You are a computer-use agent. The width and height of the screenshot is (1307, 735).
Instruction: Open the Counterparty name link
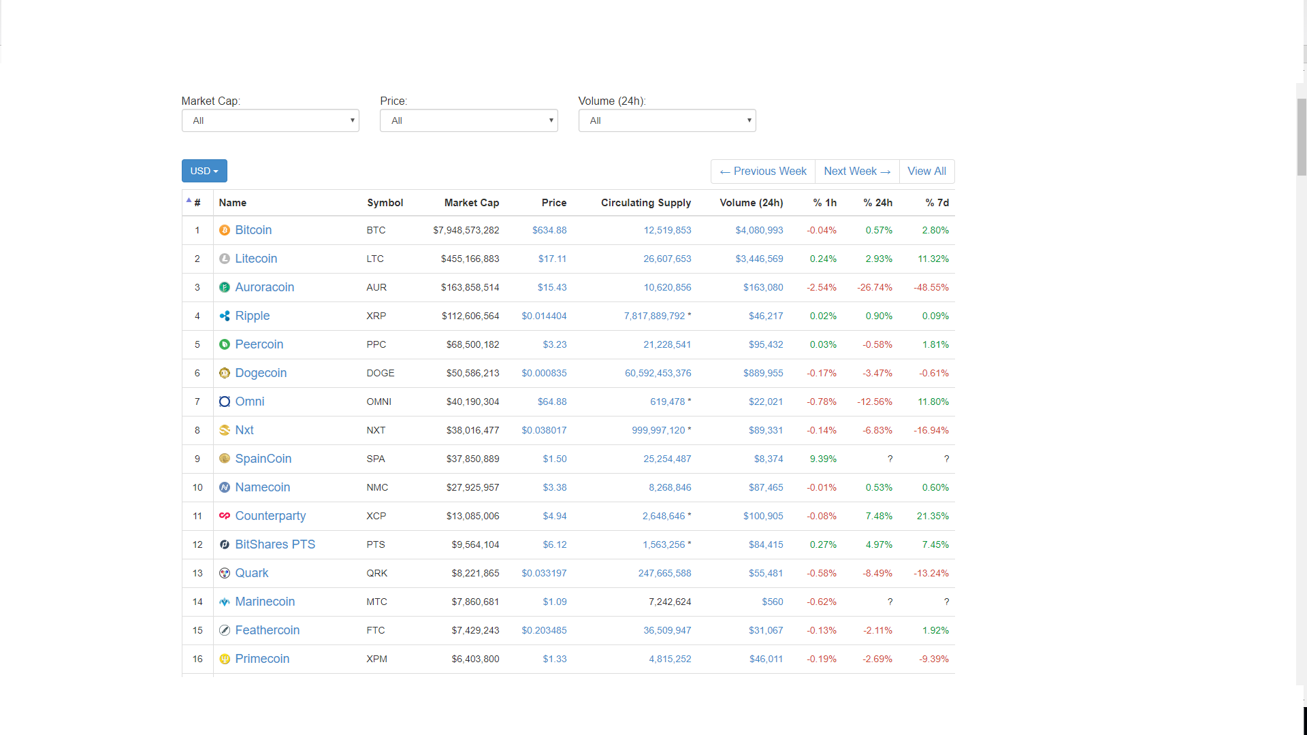point(270,516)
